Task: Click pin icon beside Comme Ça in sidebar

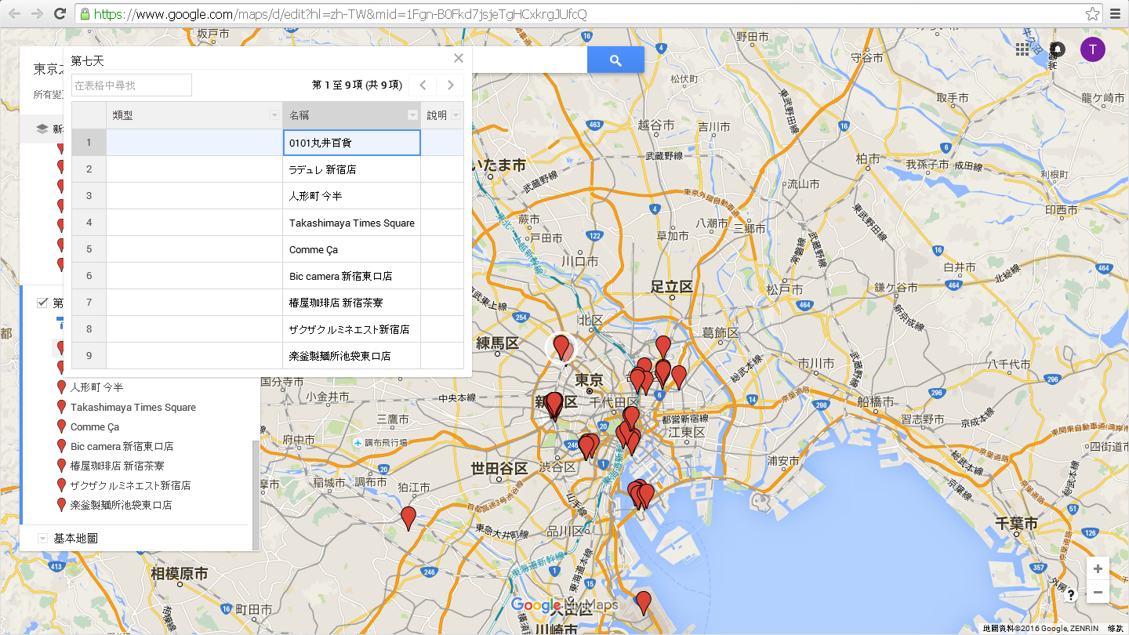Action: [61, 426]
